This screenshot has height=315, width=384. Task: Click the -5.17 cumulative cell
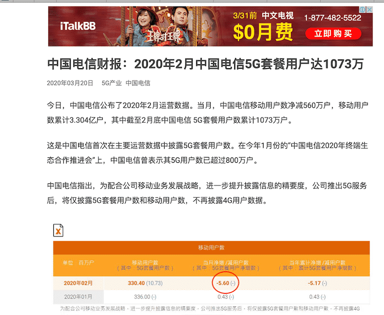click(317, 283)
